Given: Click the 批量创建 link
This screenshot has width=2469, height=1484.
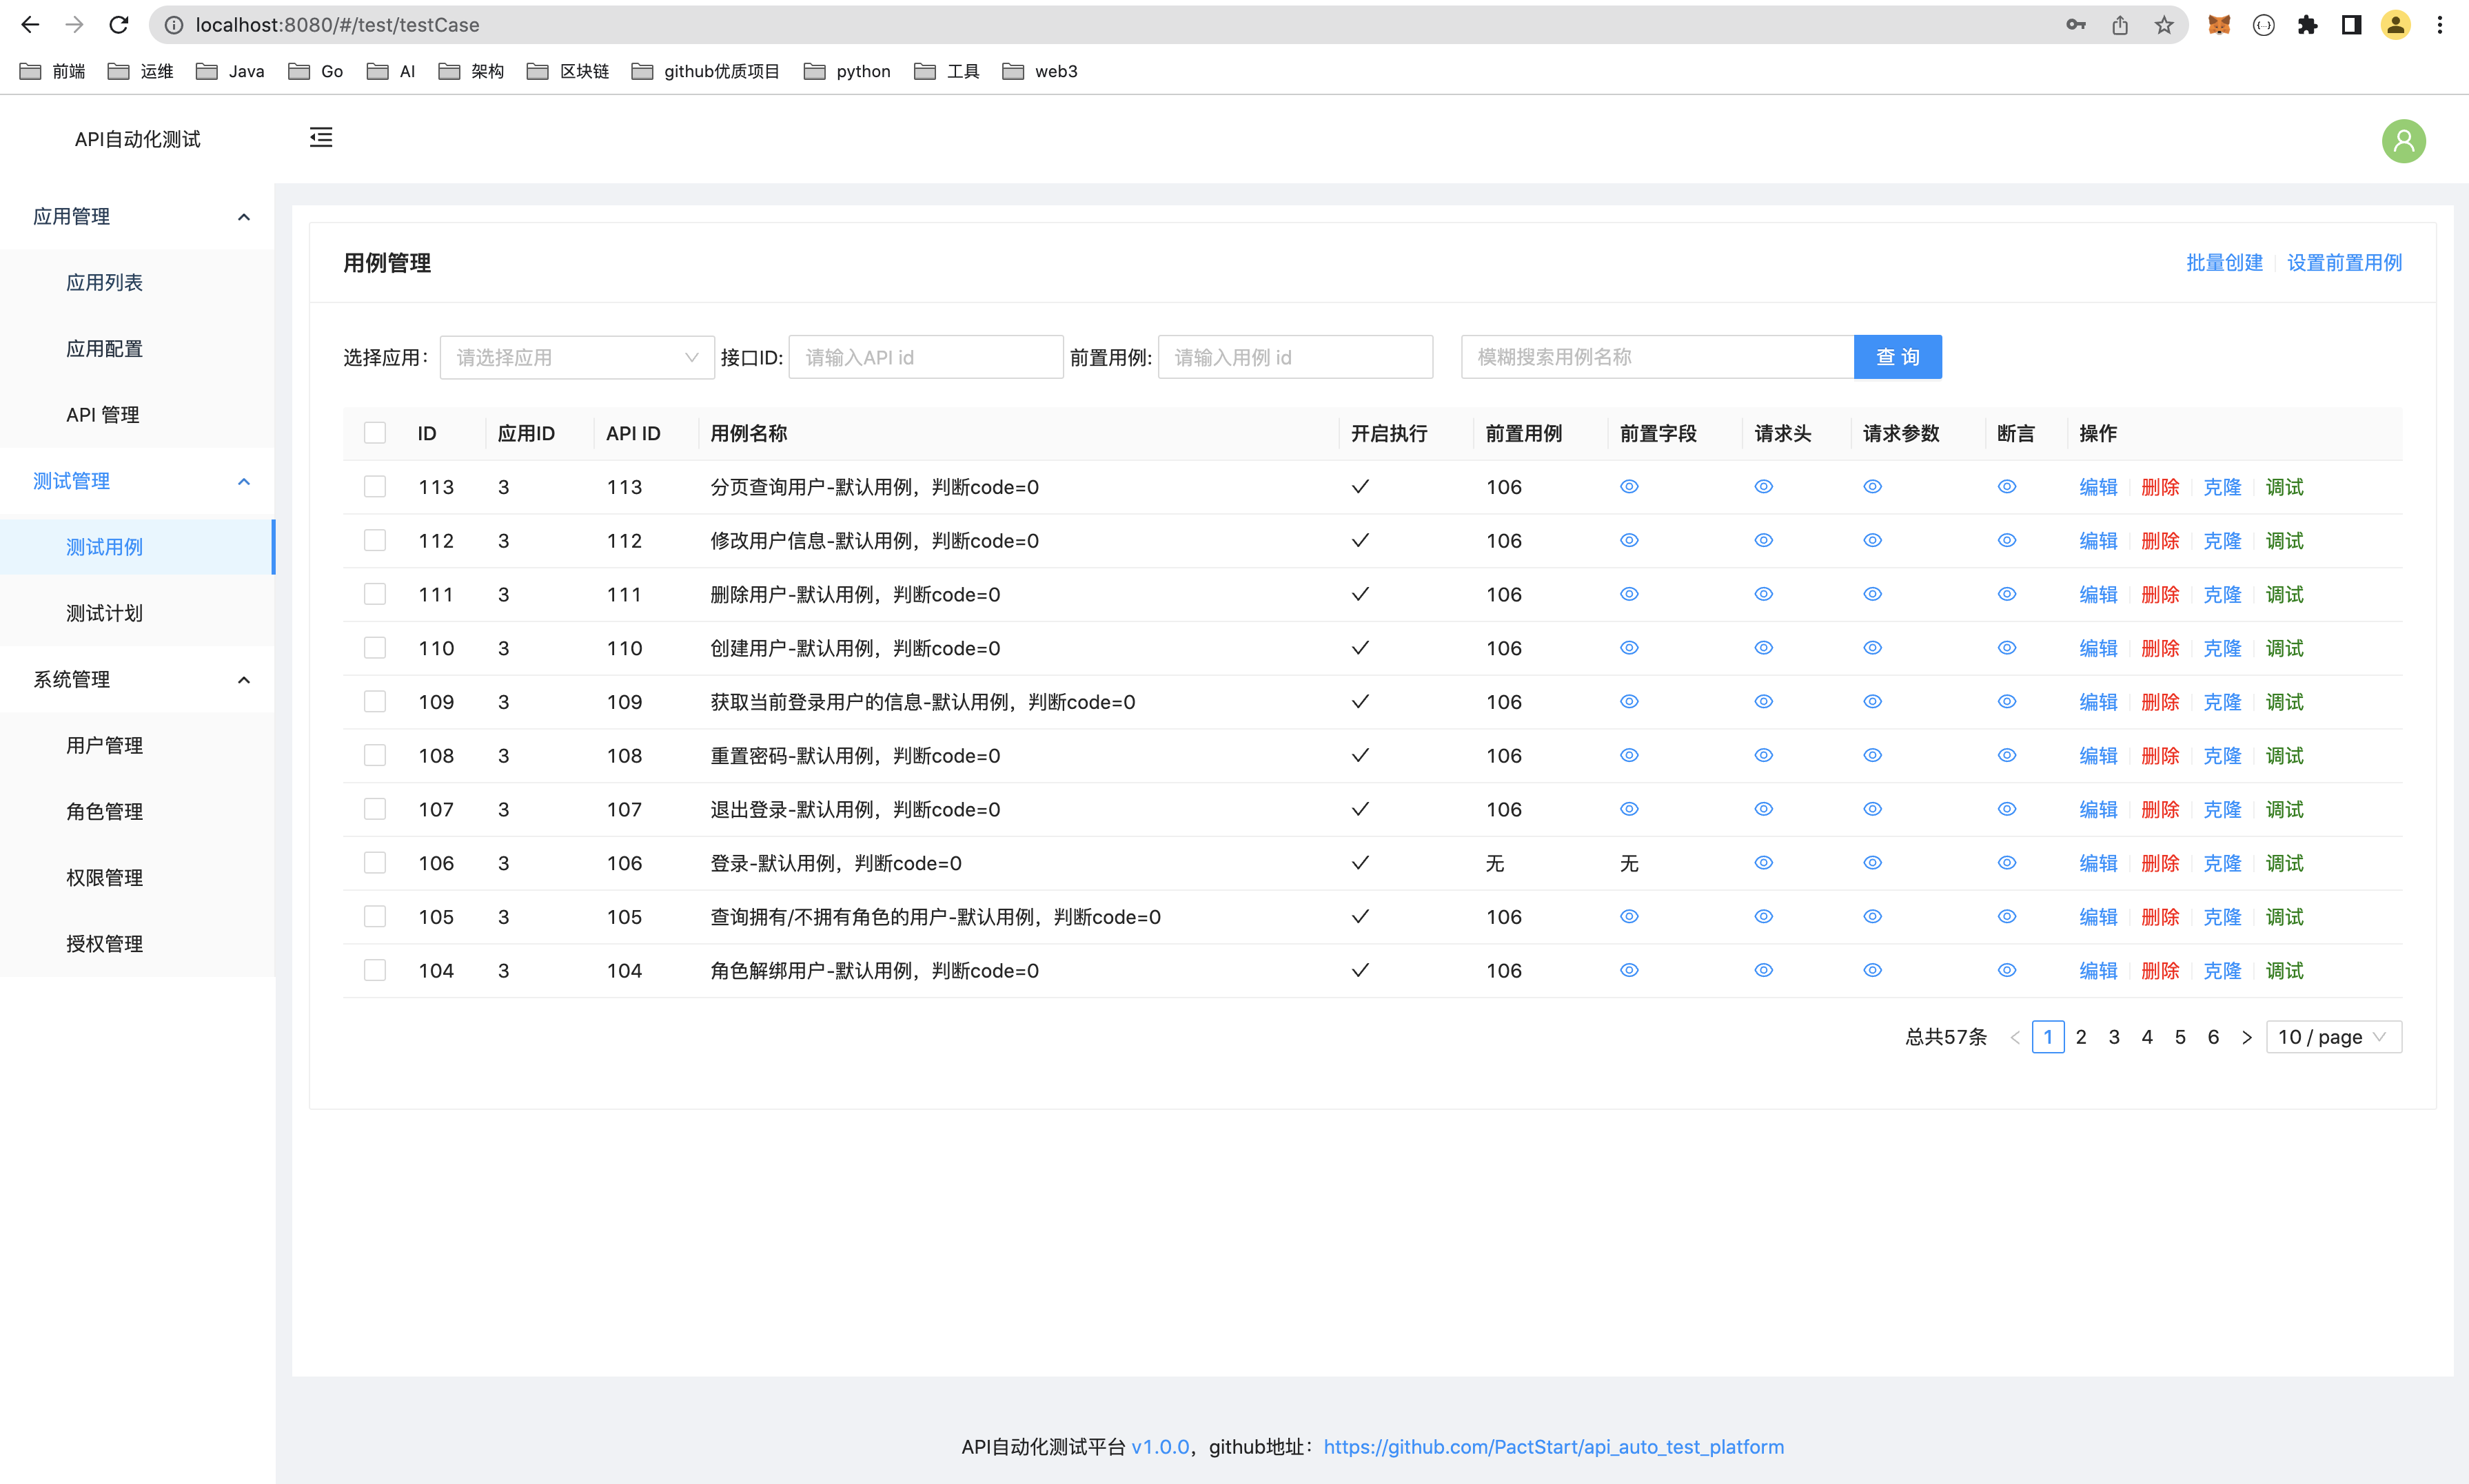Looking at the screenshot, I should point(2224,263).
